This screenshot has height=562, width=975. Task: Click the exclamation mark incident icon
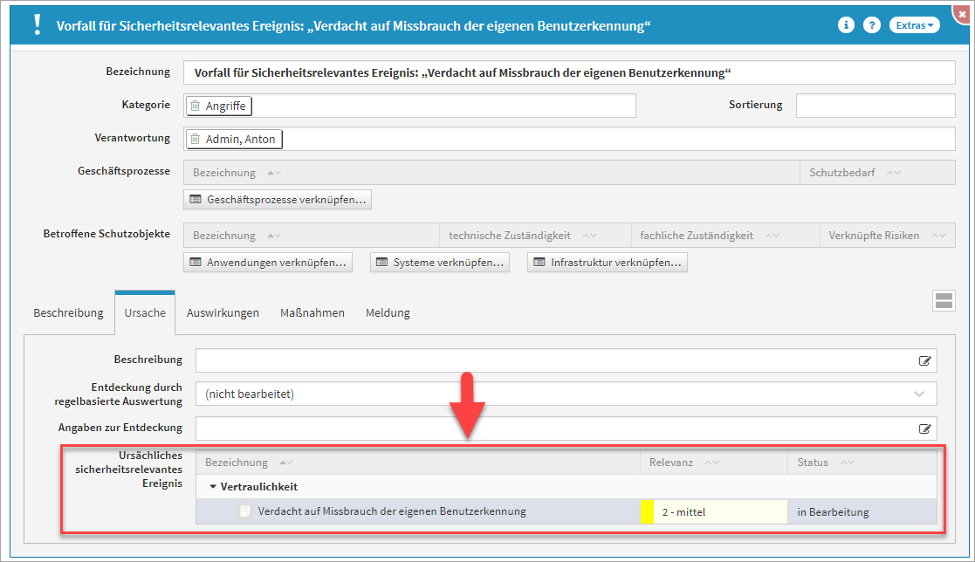[38, 24]
